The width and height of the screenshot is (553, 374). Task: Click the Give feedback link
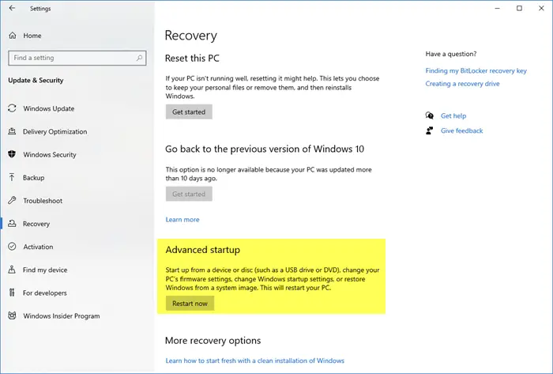pyautogui.click(x=461, y=130)
